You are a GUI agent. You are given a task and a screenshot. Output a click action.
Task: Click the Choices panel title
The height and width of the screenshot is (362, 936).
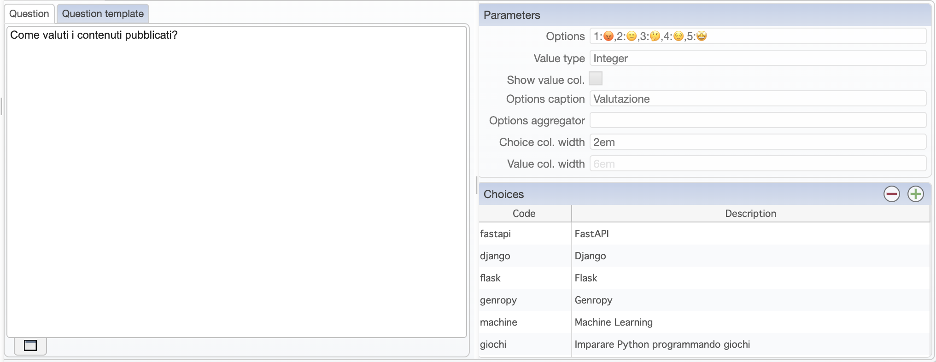tap(503, 194)
